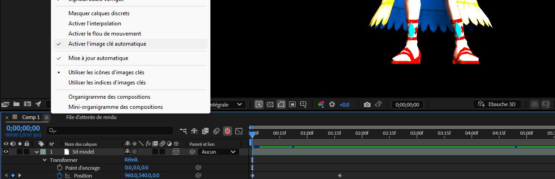Select Utiliser les icônes d'images clés
This screenshot has height=179, width=555.
click(130, 72)
